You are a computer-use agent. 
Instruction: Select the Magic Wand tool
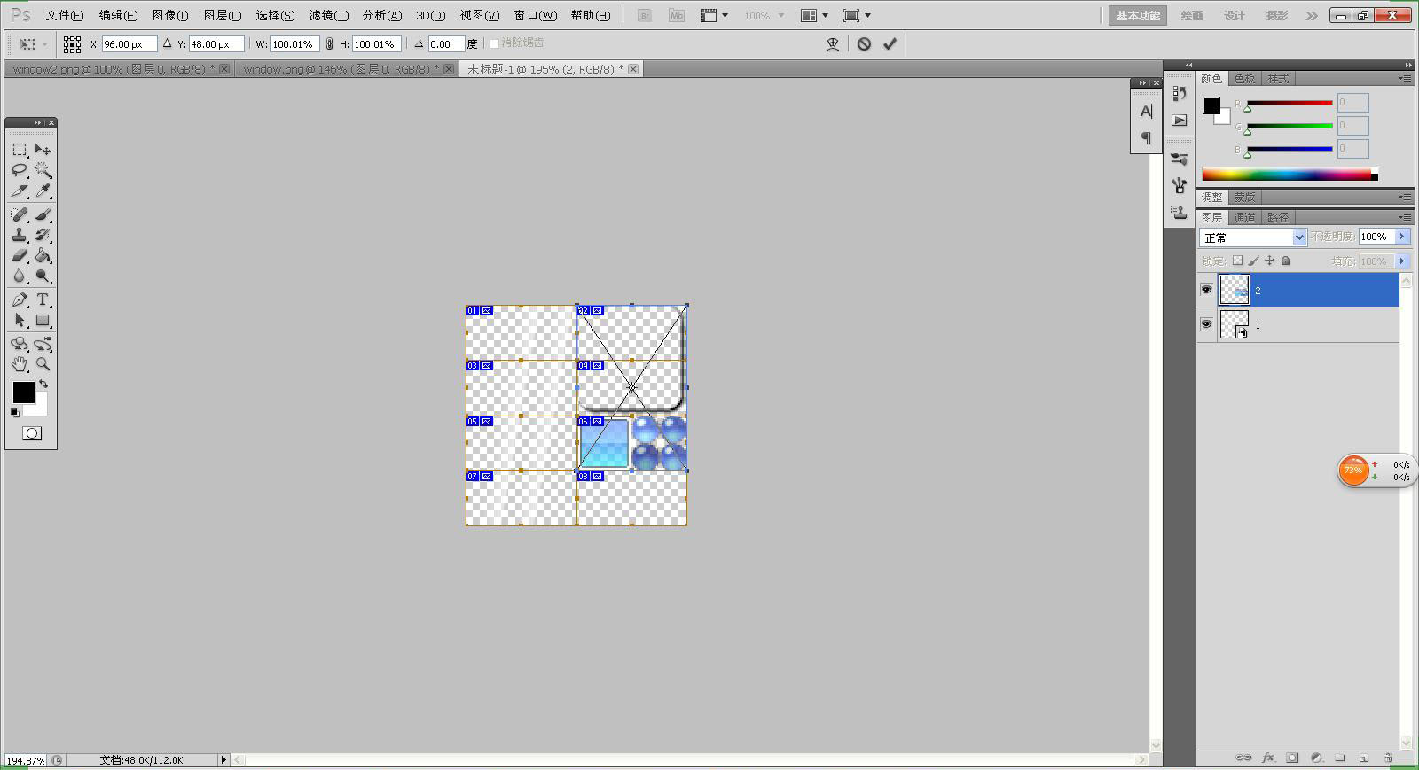click(x=43, y=170)
